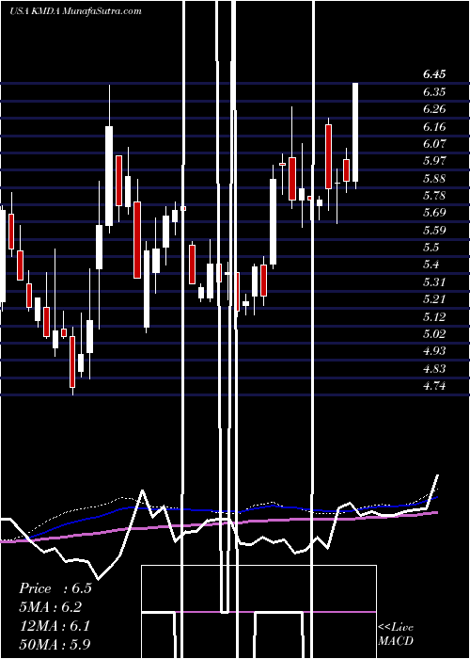Select the tall red candlestick near 6.16
The image size is (470, 659).
click(329, 156)
